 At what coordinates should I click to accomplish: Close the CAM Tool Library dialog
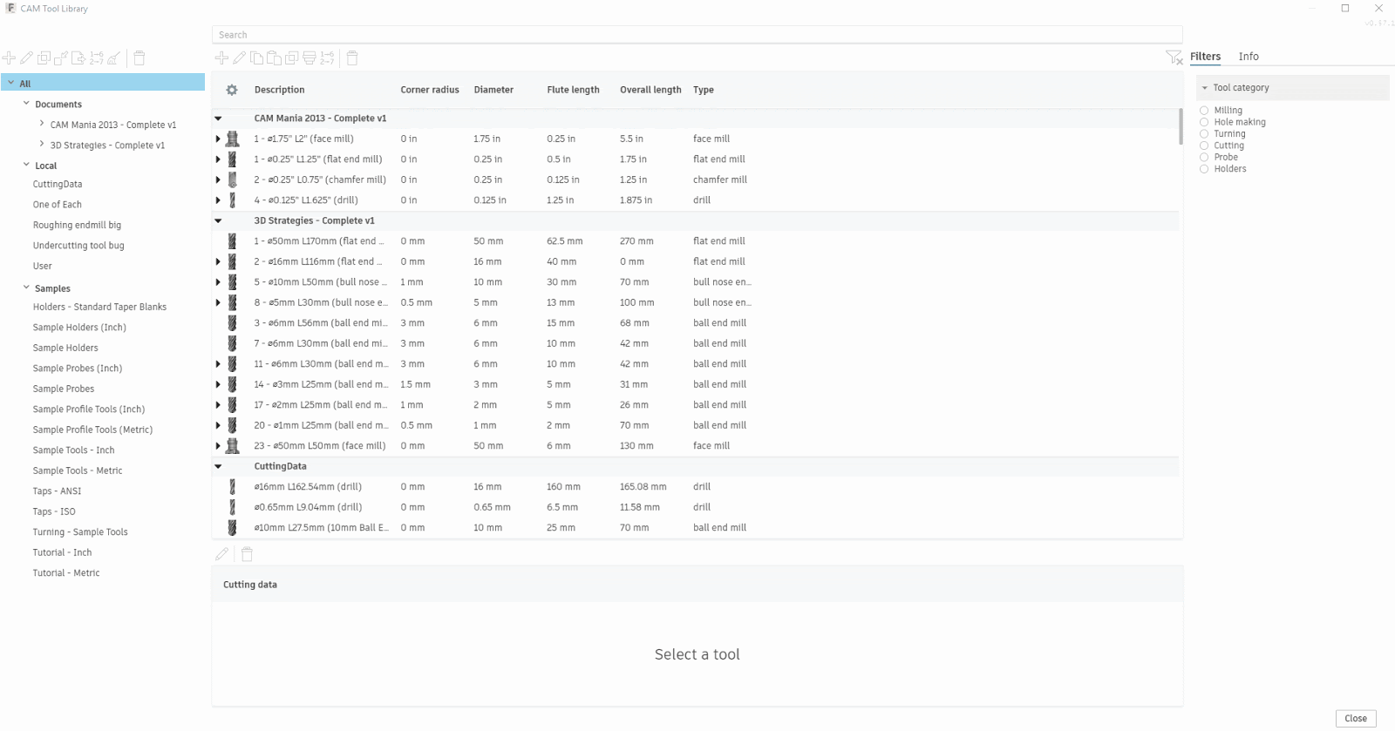pyautogui.click(x=1356, y=719)
